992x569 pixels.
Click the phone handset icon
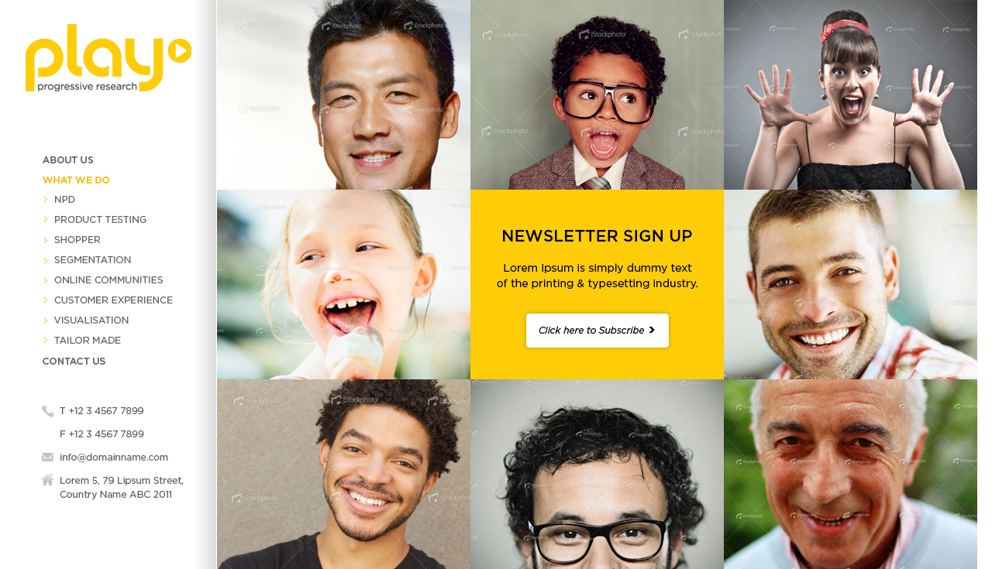coord(48,411)
